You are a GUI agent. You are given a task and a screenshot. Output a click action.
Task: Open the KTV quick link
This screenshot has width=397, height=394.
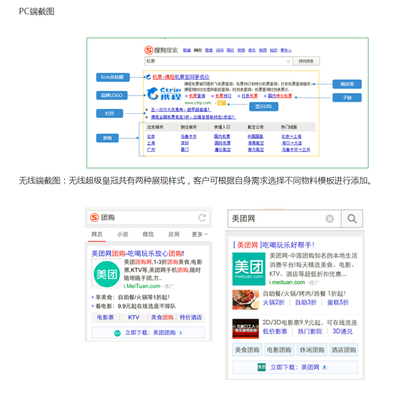coord(134,318)
